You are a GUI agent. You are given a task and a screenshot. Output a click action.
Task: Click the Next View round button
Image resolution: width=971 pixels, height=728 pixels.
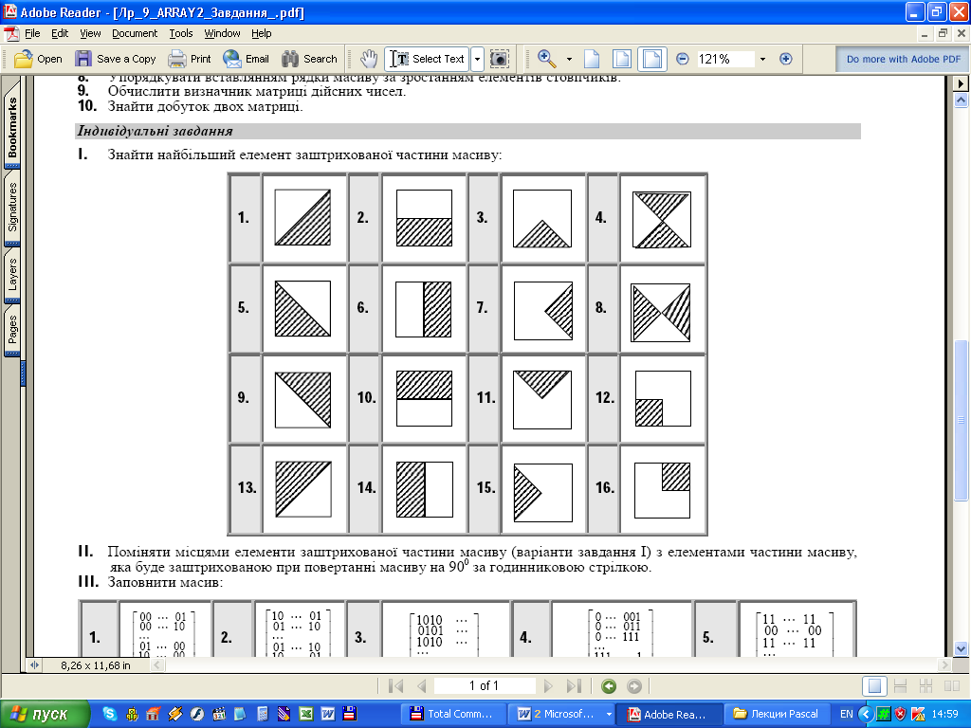click(x=634, y=686)
